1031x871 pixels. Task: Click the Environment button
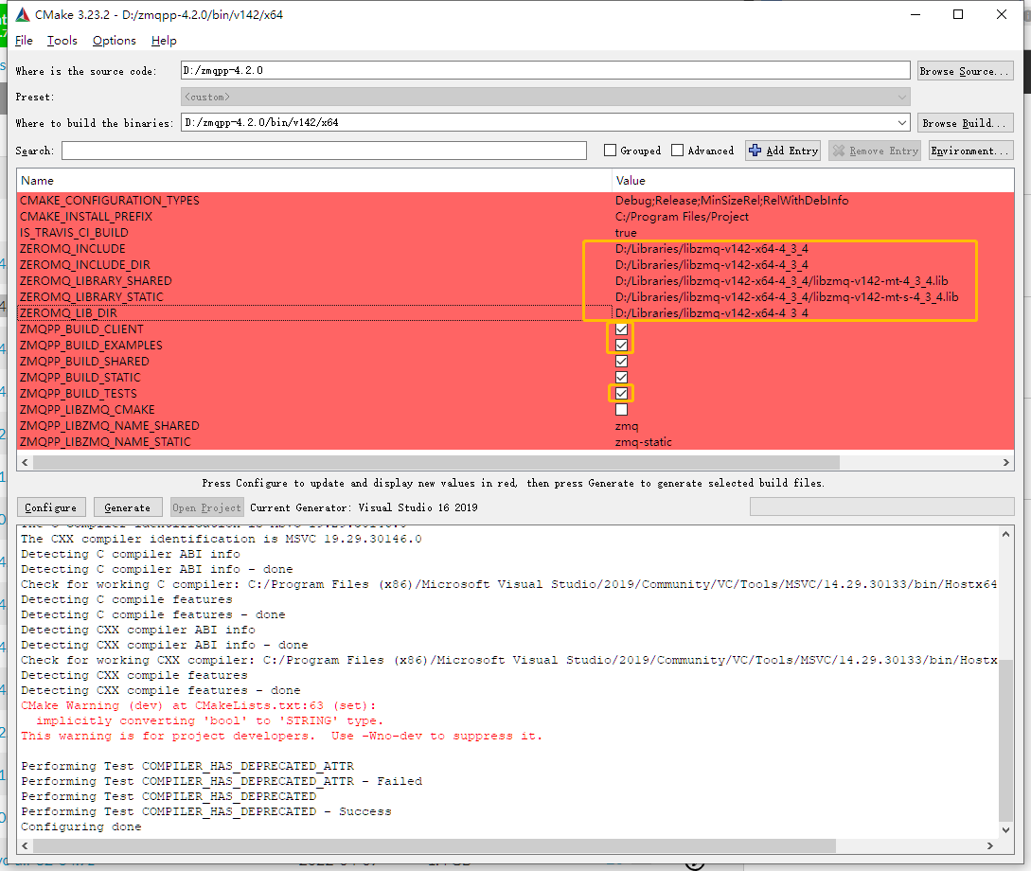point(970,151)
